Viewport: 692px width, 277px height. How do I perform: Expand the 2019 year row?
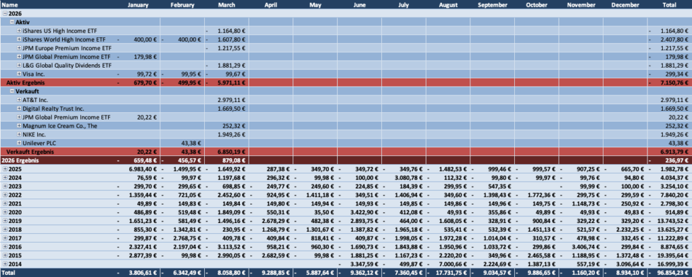click(4, 220)
